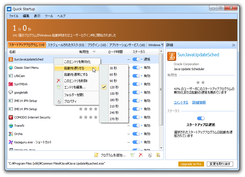Select 270 秒 delay option

pos(114,119)
